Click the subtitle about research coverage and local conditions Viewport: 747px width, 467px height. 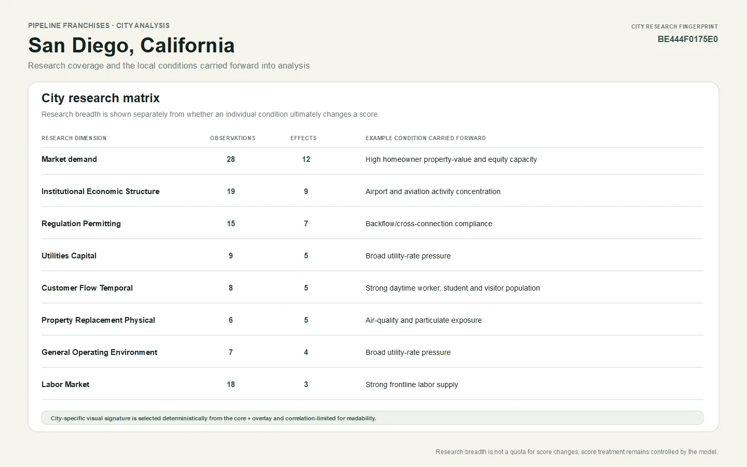tap(169, 66)
